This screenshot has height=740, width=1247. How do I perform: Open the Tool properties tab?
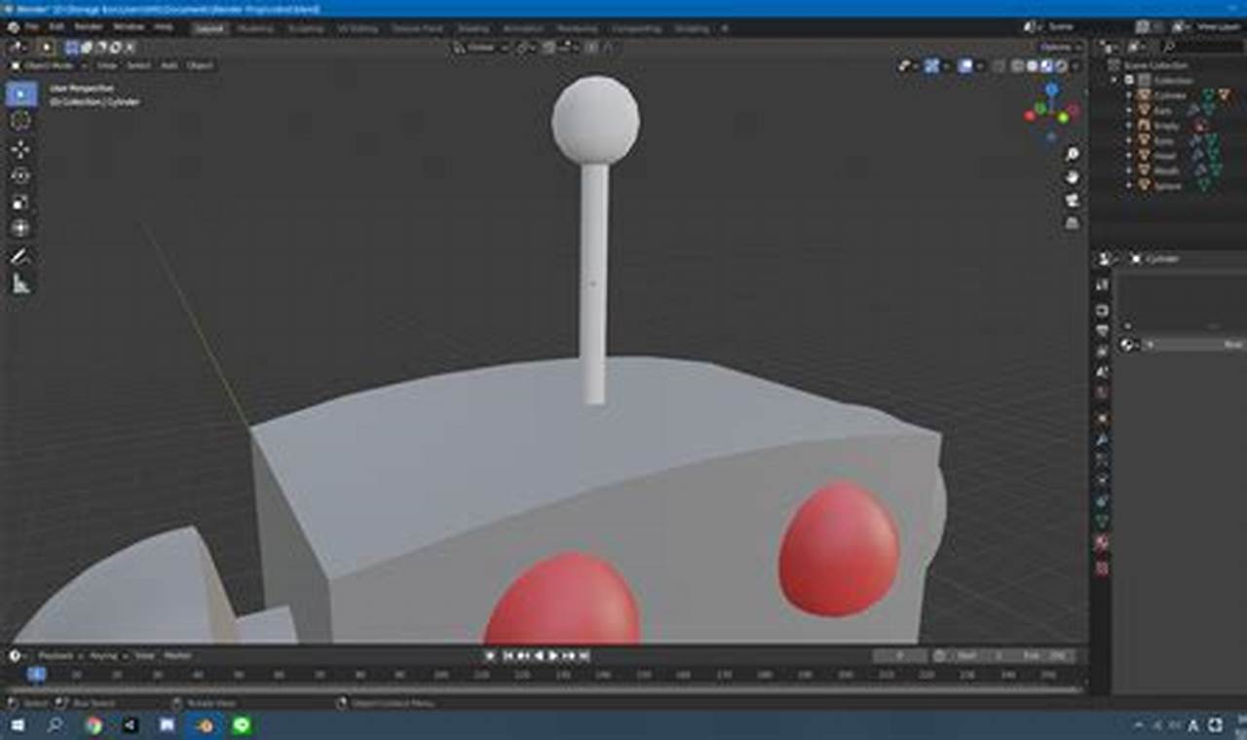[x=1102, y=284]
